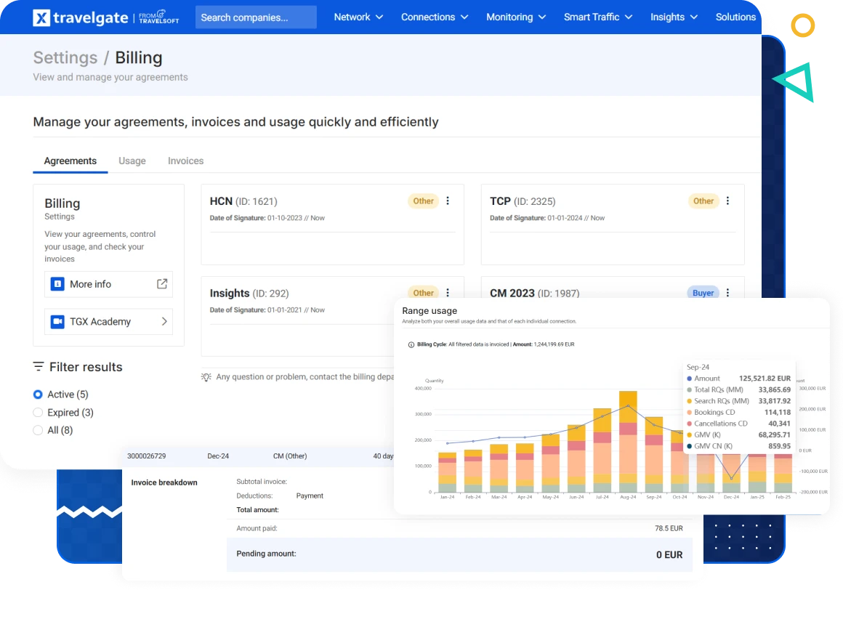Screen dimensions: 843x635
Task: Switch to the Usage tab
Action: coord(132,161)
